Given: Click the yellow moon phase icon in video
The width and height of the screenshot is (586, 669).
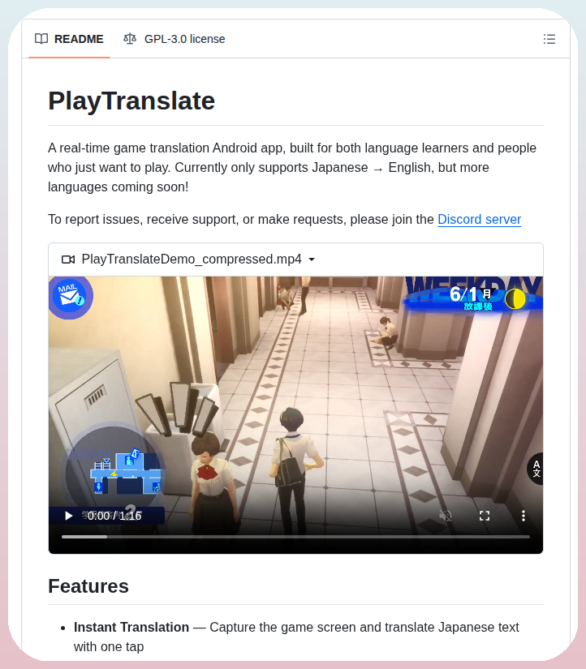Looking at the screenshot, I should pyautogui.click(x=515, y=298).
